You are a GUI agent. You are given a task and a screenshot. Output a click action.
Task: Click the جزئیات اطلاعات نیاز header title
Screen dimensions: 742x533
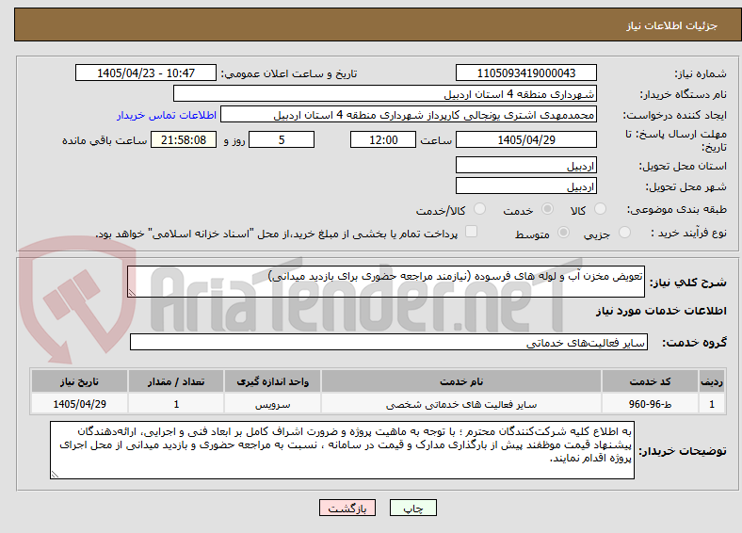(x=672, y=25)
